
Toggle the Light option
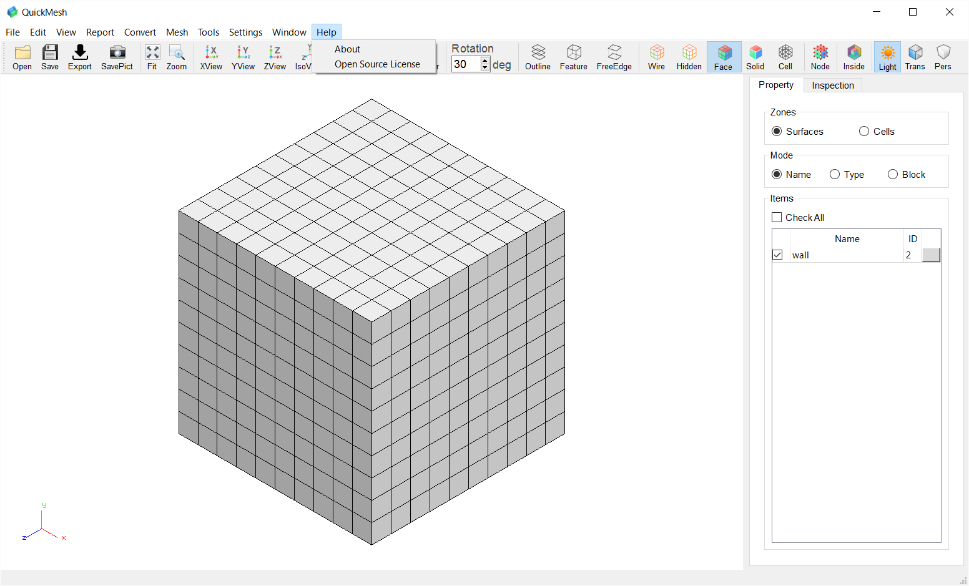tap(887, 57)
